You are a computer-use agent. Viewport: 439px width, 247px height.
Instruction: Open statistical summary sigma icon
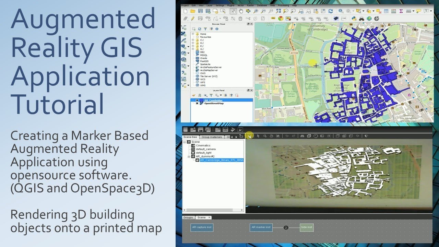coord(401,11)
